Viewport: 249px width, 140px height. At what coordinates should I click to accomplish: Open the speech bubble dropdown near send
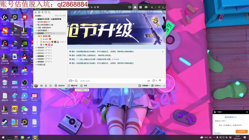click(x=154, y=81)
